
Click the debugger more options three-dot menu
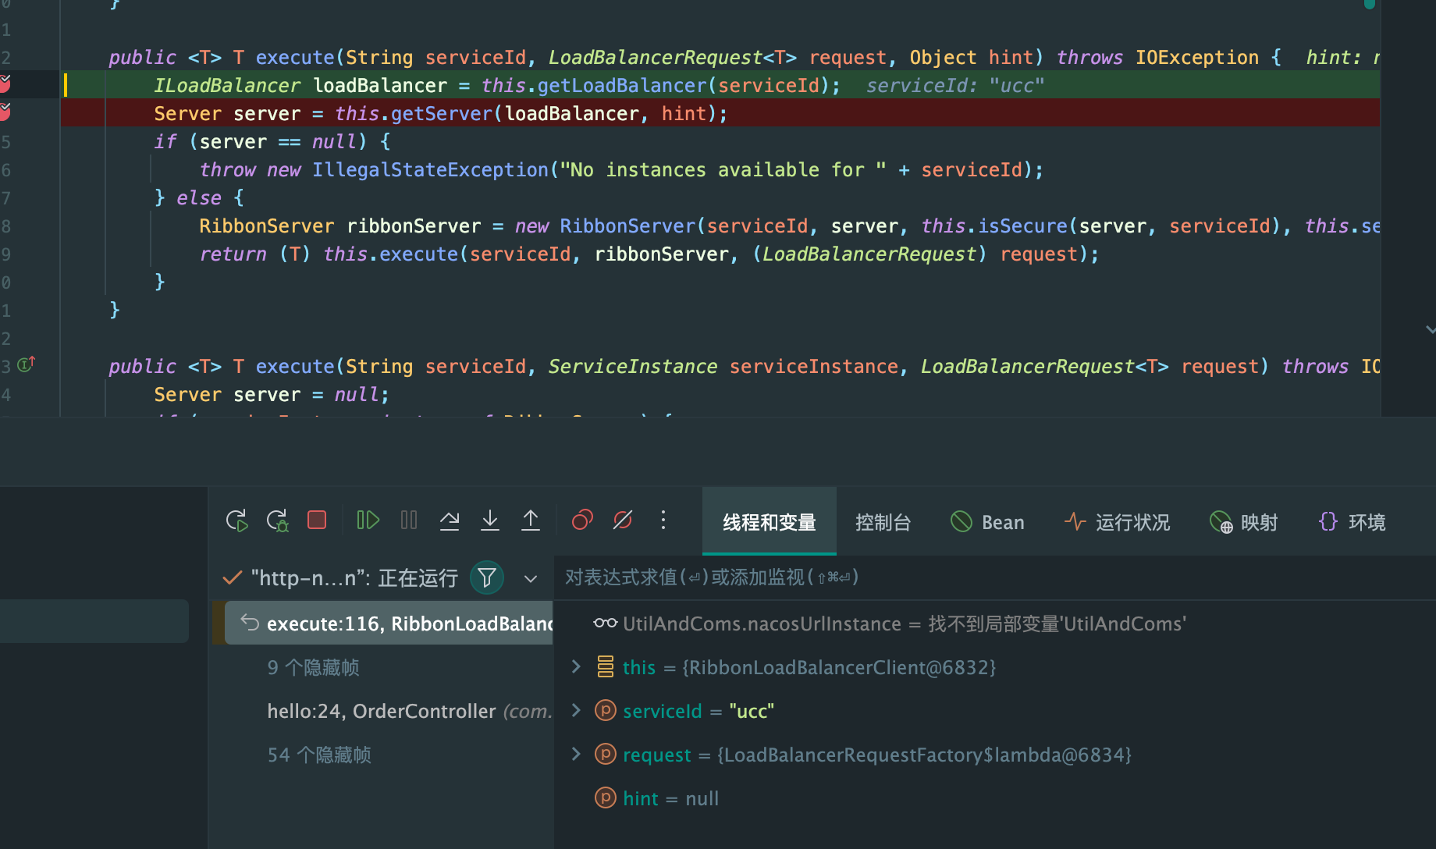pyautogui.click(x=663, y=520)
